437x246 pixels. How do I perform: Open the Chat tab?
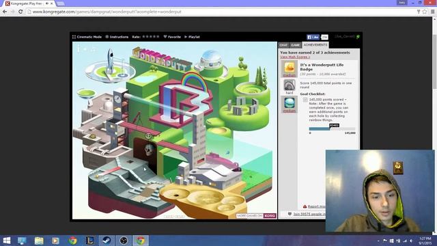pos(283,45)
